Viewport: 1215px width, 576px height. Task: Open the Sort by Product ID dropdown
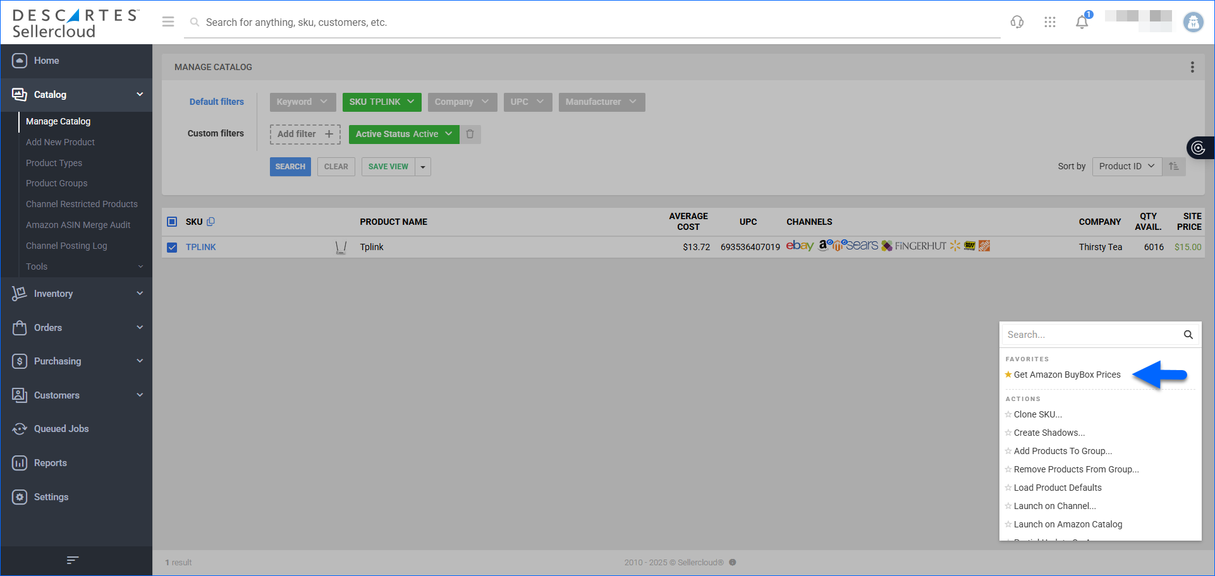tap(1126, 166)
